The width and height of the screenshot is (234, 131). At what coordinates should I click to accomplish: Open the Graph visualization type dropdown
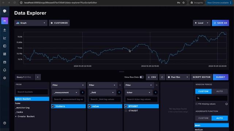[31, 23]
